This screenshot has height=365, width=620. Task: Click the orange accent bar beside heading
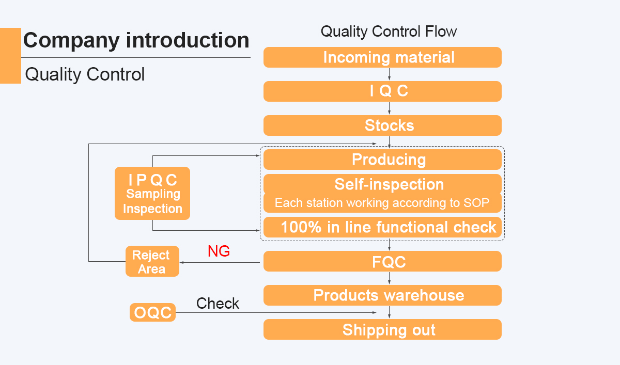(x=10, y=56)
